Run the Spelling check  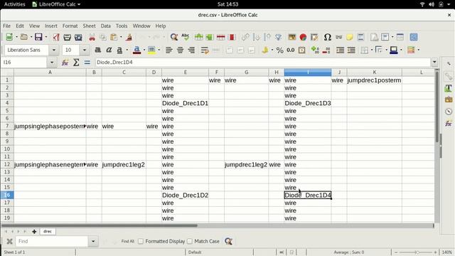point(185,37)
